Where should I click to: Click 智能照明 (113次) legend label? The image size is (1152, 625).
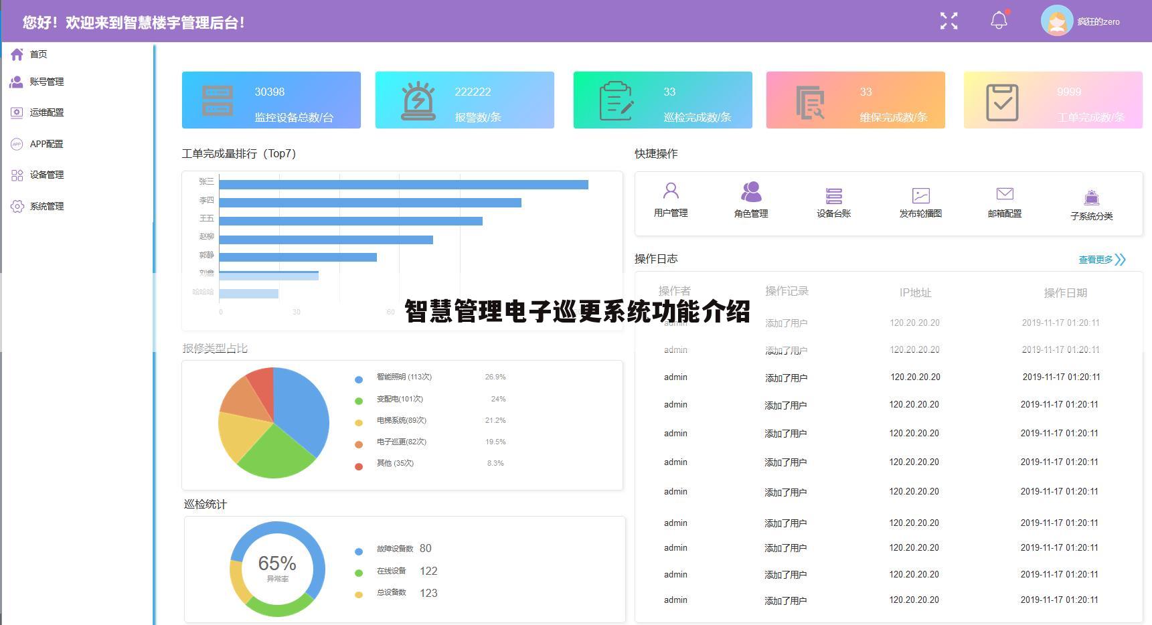404,377
